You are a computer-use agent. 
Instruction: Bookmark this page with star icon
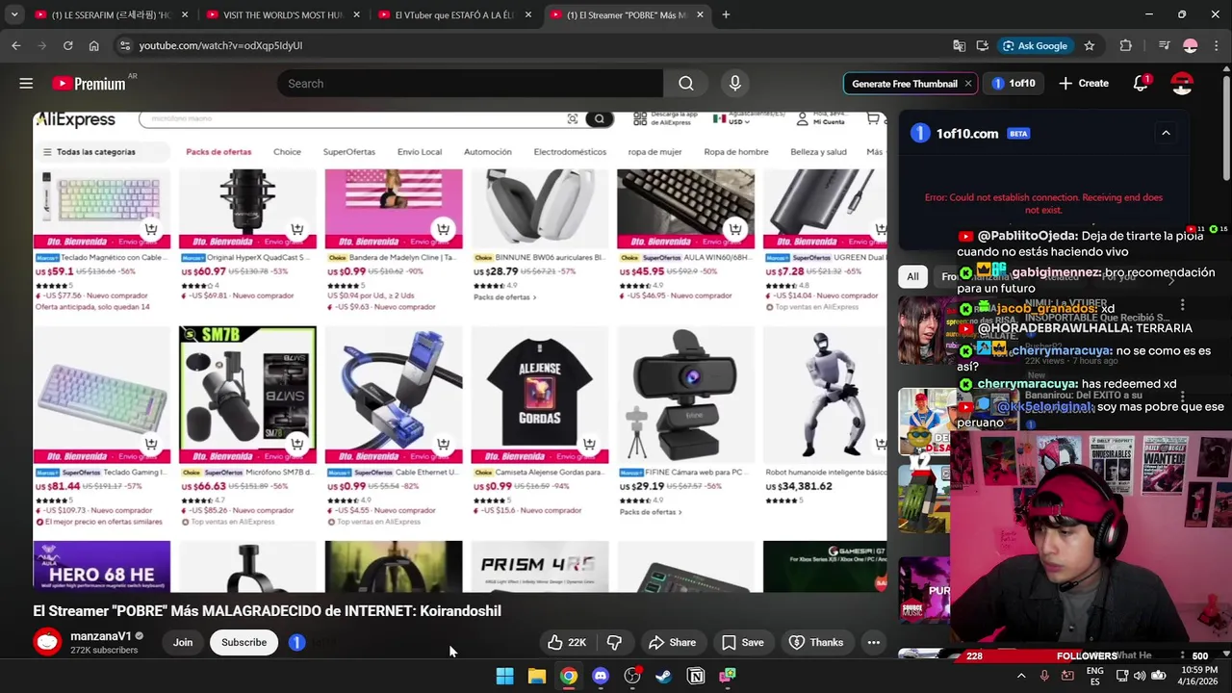[1089, 45]
